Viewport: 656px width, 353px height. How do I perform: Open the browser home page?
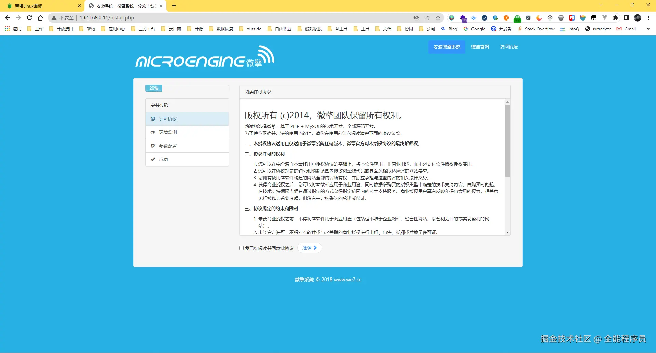point(40,18)
